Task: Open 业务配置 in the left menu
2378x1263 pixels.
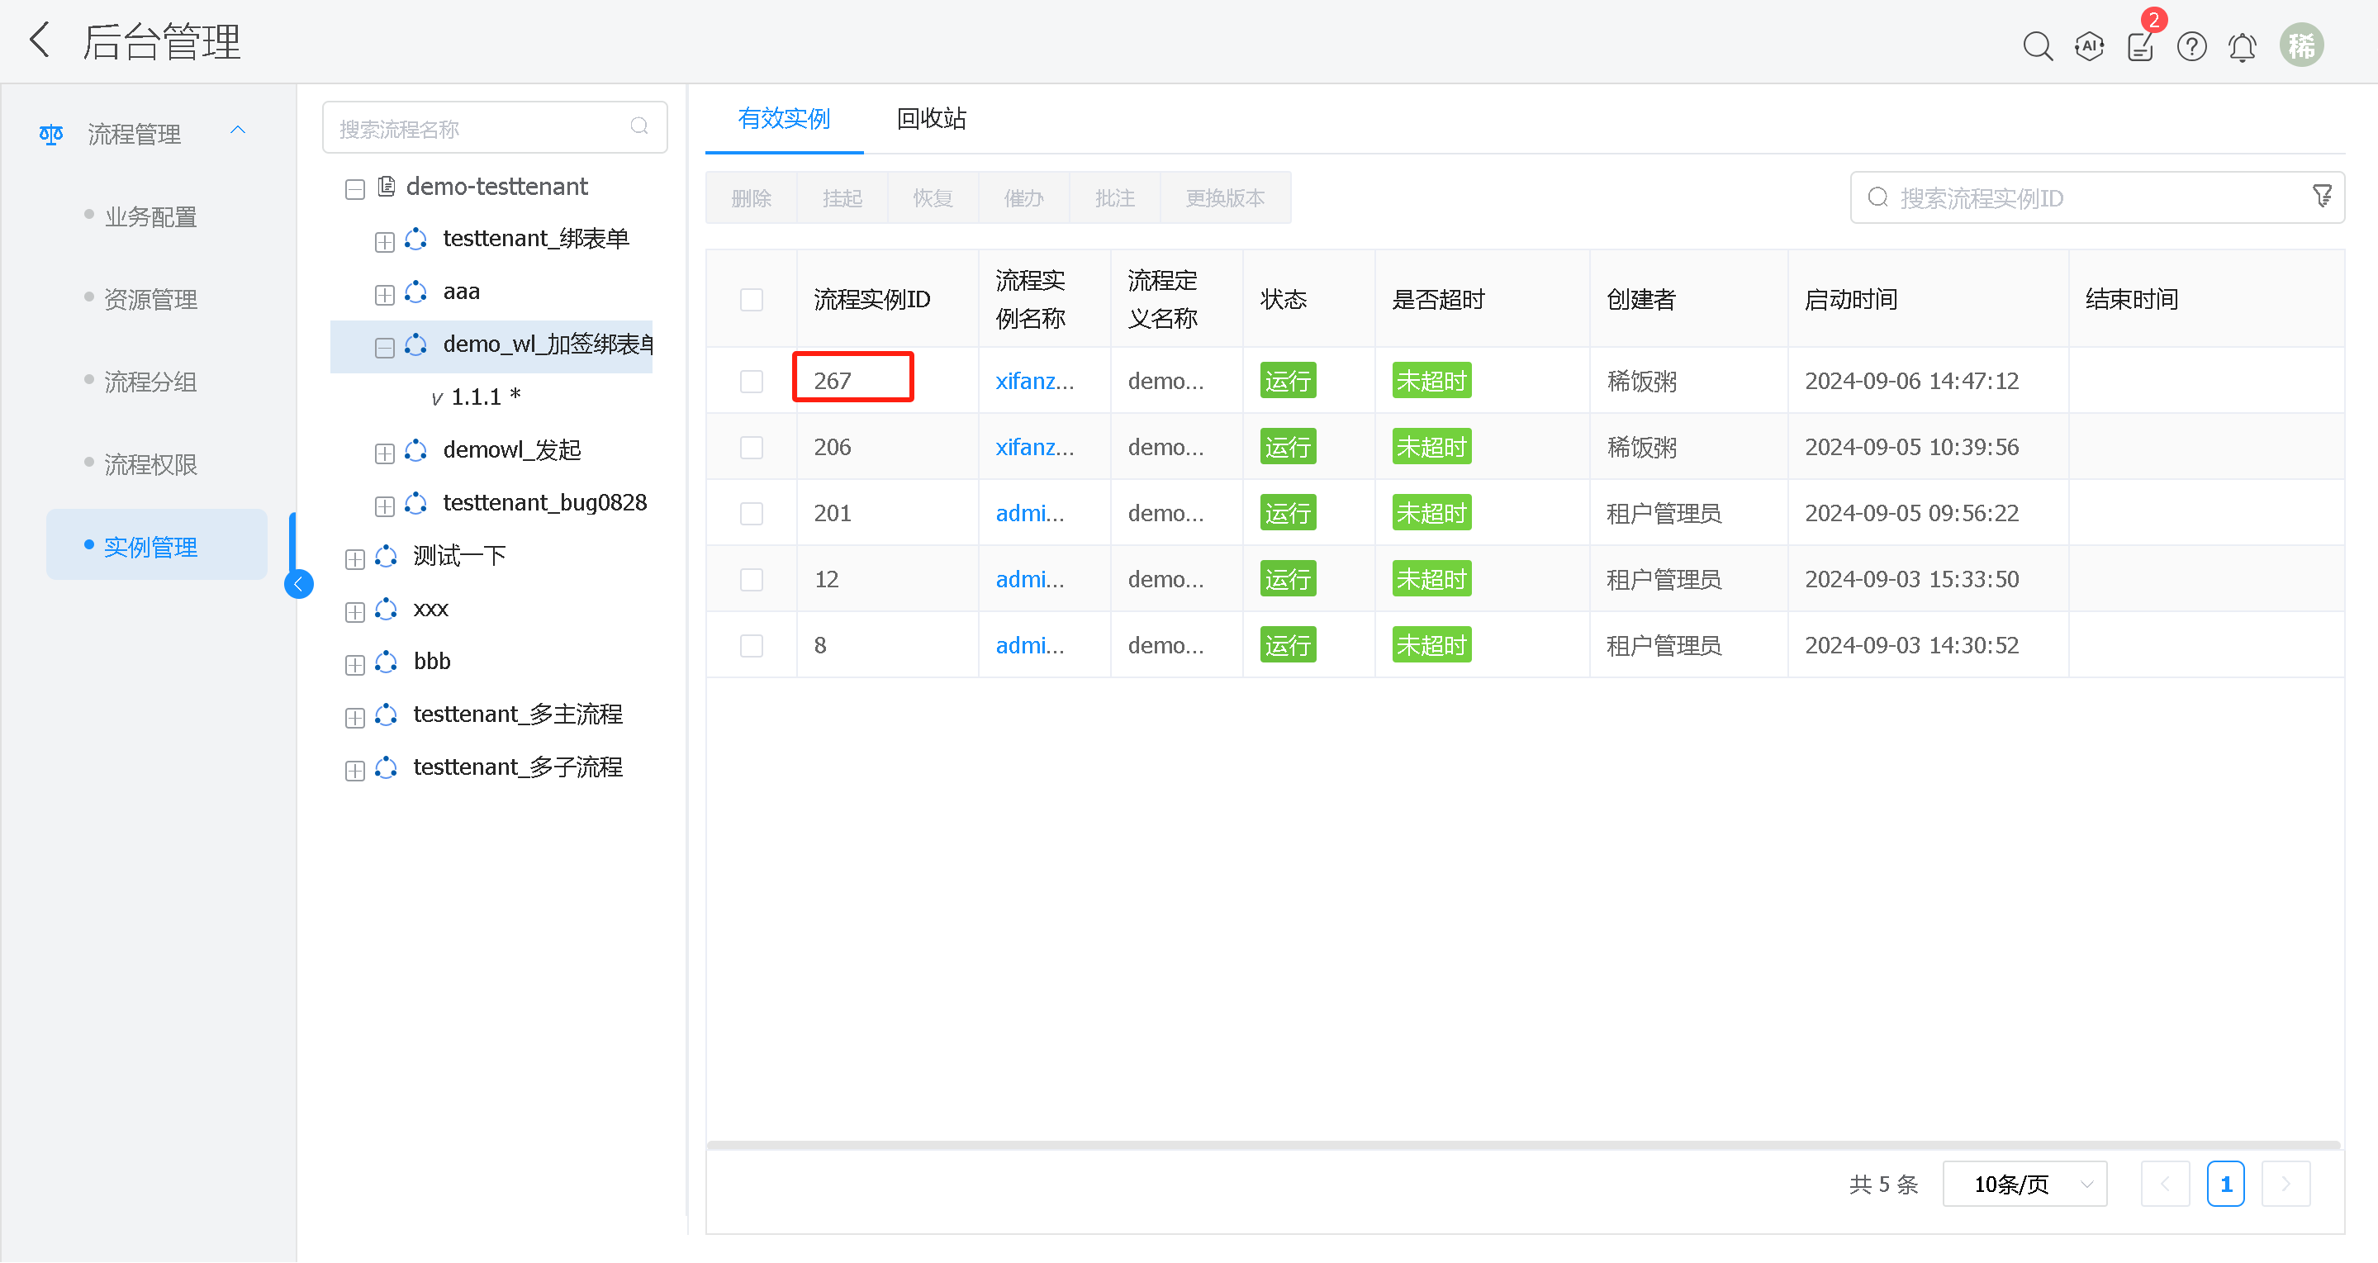Action: click(x=150, y=217)
